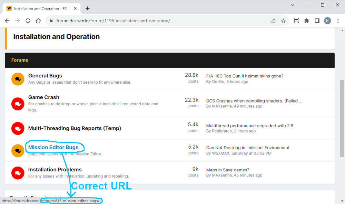The image size is (345, 204).
Task: Open the Game Crash forum
Action: tap(44, 97)
